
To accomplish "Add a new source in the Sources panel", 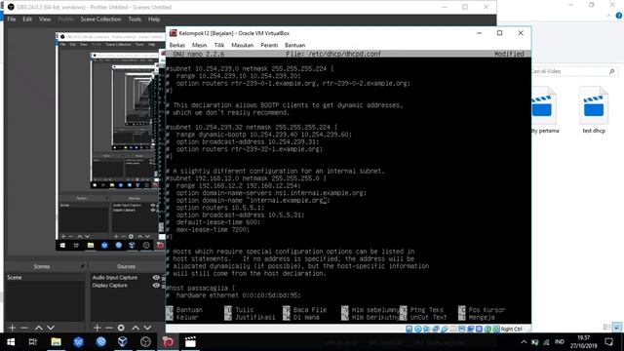I will (x=97, y=328).
